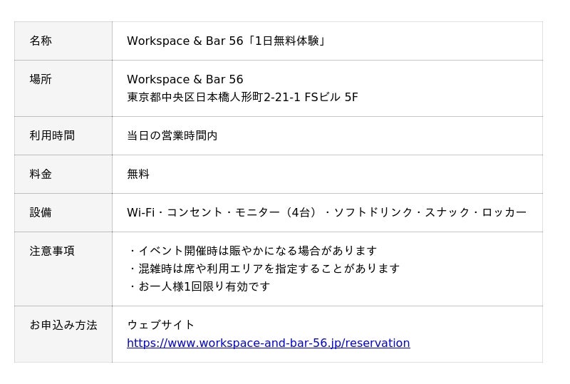This screenshot has height=384, width=570.
Task: Click the 無料 fee value
Action: tap(138, 175)
